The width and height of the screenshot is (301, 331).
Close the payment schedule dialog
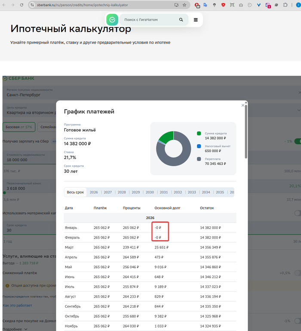point(243,105)
